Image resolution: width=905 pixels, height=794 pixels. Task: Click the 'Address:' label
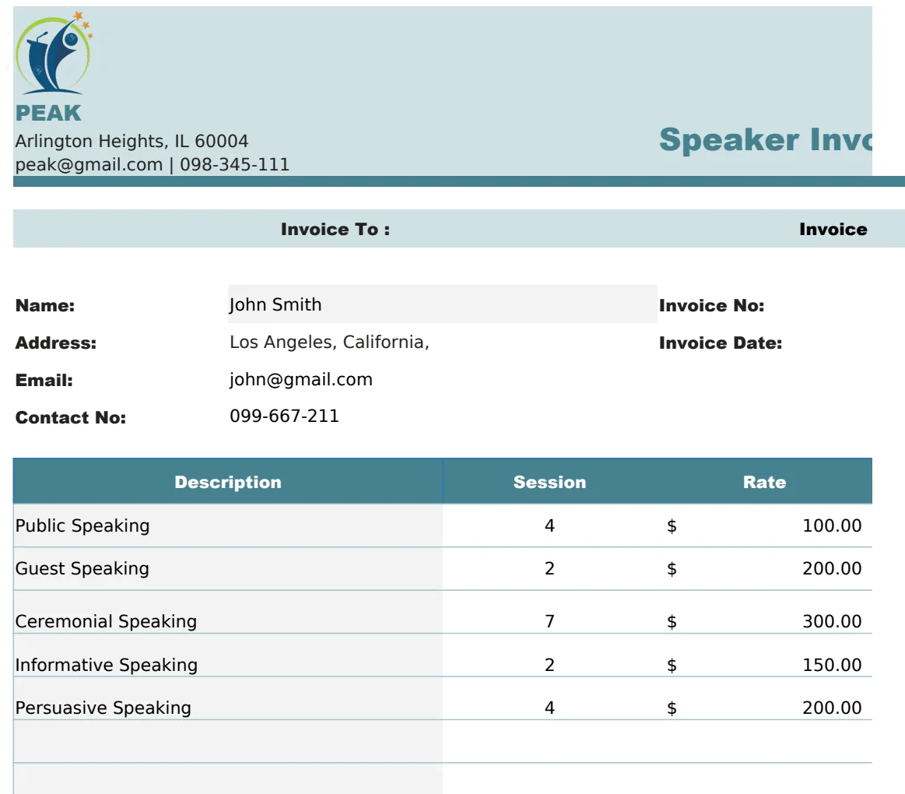pos(56,343)
